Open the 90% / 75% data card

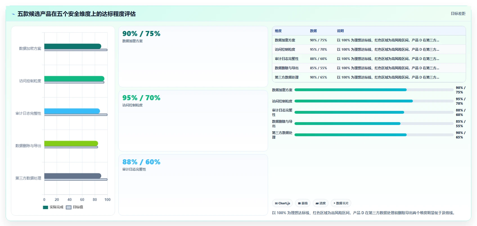tap(193, 57)
